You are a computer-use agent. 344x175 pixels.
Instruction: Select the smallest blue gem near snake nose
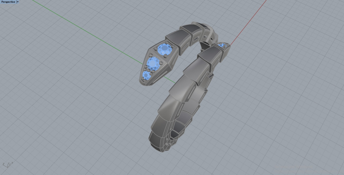[146, 75]
